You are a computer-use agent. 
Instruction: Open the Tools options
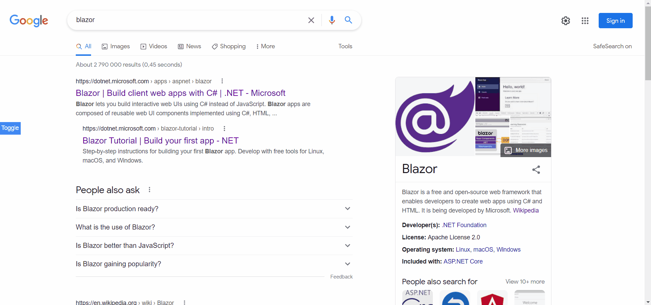point(345,47)
